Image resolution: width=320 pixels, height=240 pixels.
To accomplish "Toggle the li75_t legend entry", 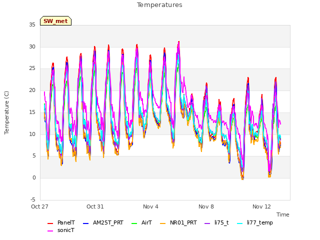I will pyautogui.click(x=216, y=222).
